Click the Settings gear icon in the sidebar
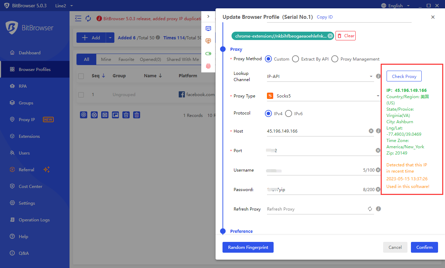 [12, 203]
